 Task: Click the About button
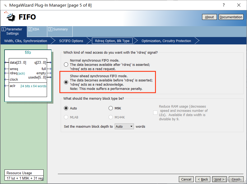[x=209, y=17]
